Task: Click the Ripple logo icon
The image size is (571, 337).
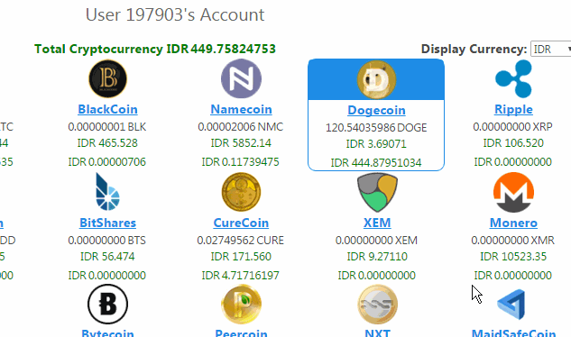Action: pyautogui.click(x=513, y=78)
